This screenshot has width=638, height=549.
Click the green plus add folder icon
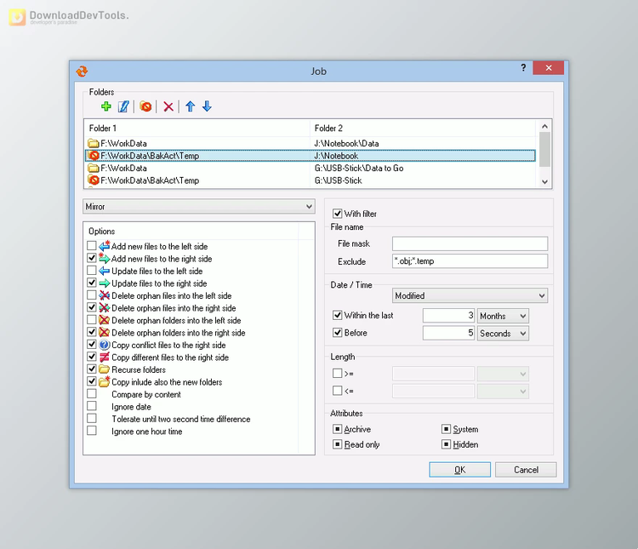pyautogui.click(x=106, y=106)
